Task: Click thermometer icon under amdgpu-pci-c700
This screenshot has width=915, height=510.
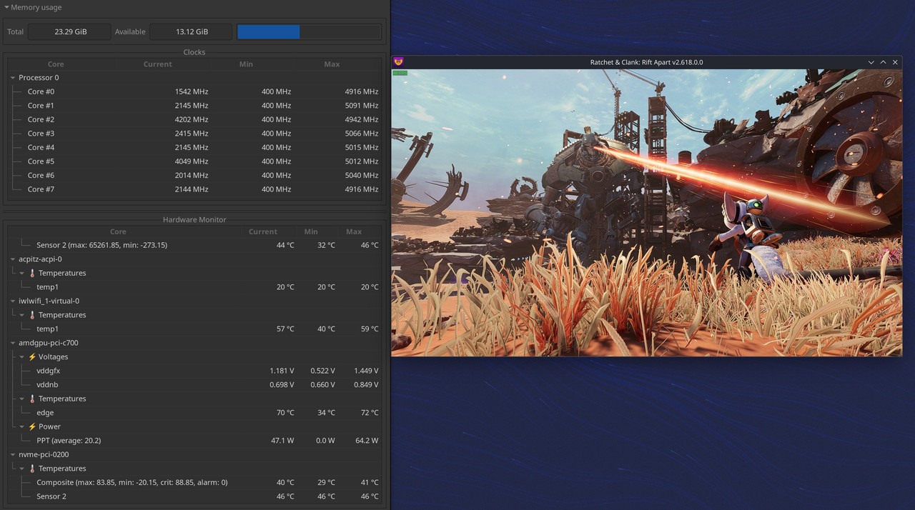Action: tap(32, 399)
